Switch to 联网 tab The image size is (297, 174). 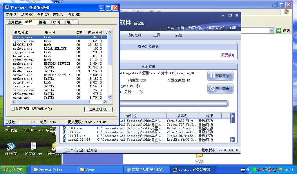pyautogui.click(x=58, y=22)
